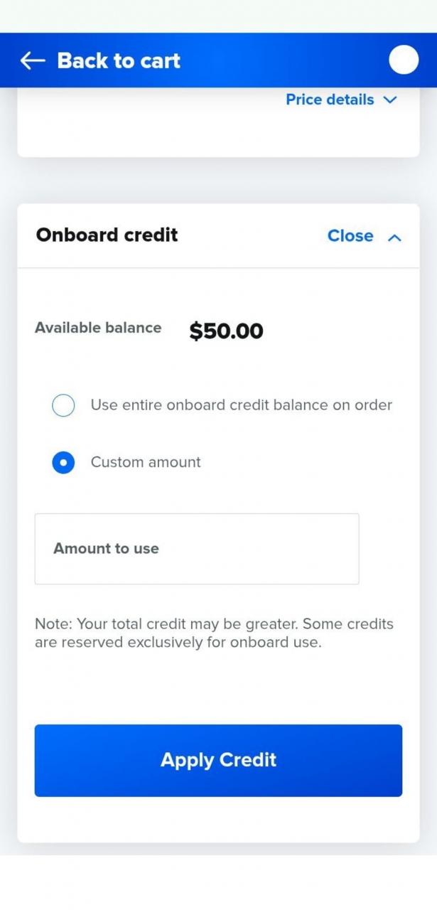Click the blue header bar

pyautogui.click(x=284, y=60)
